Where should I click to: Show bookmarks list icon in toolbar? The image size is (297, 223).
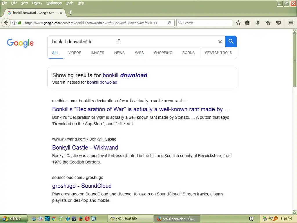247,23
